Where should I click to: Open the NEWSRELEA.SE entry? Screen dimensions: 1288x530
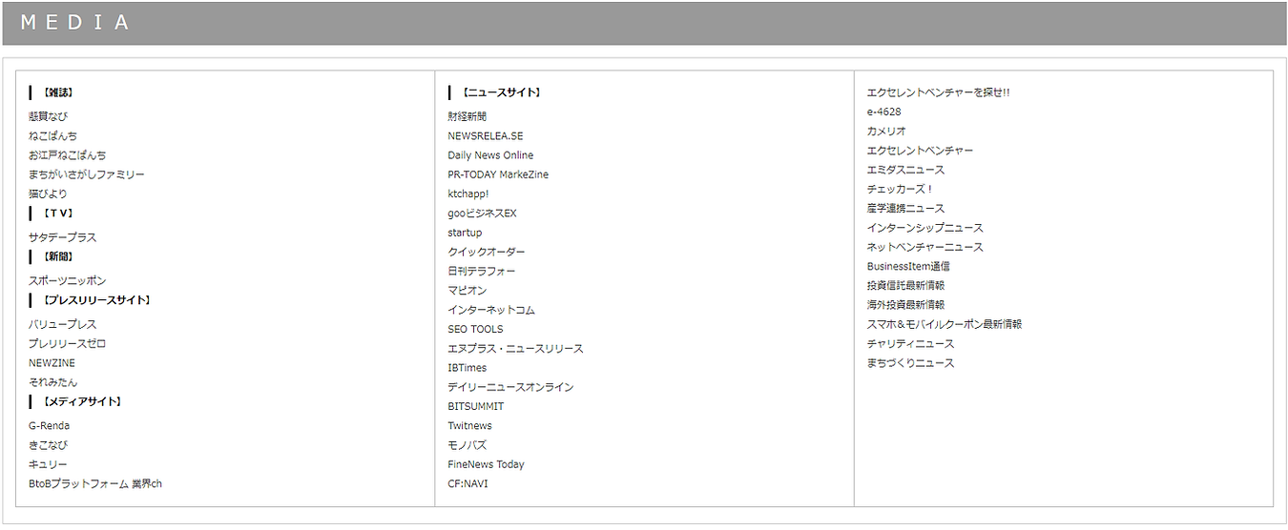(x=486, y=136)
